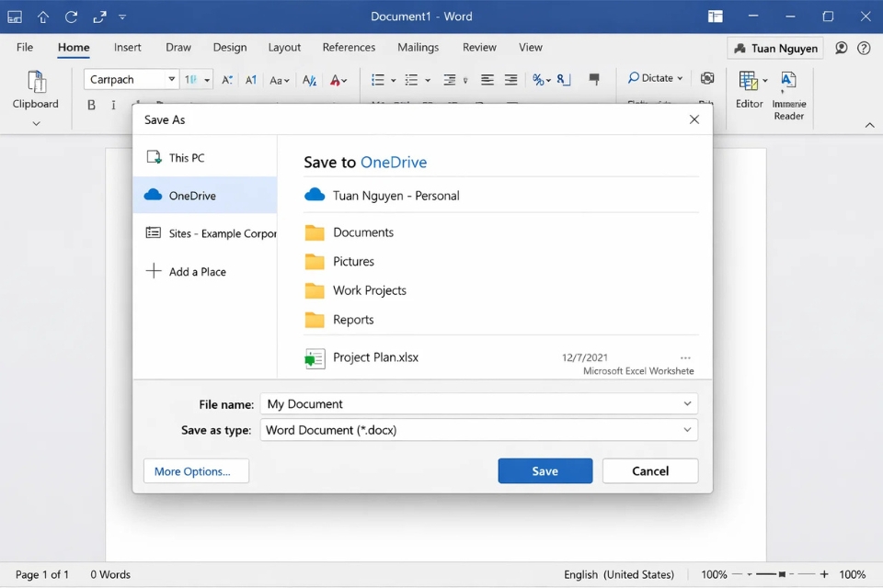Switch to the Insert ribbon tab
Image resolution: width=883 pixels, height=588 pixels.
tap(127, 47)
